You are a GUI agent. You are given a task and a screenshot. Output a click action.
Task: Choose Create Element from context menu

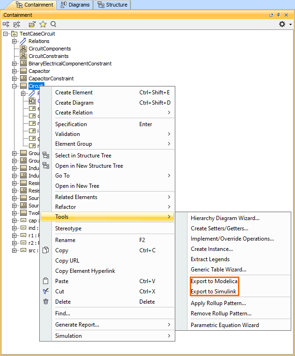point(107,93)
